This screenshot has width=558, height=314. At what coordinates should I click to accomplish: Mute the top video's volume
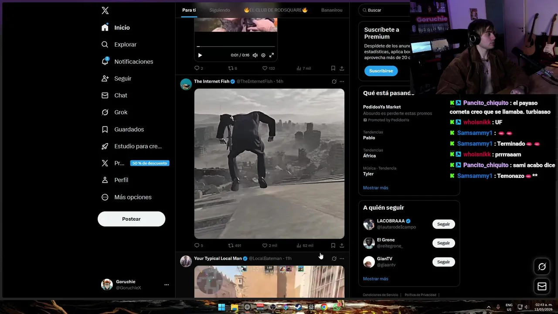255,55
